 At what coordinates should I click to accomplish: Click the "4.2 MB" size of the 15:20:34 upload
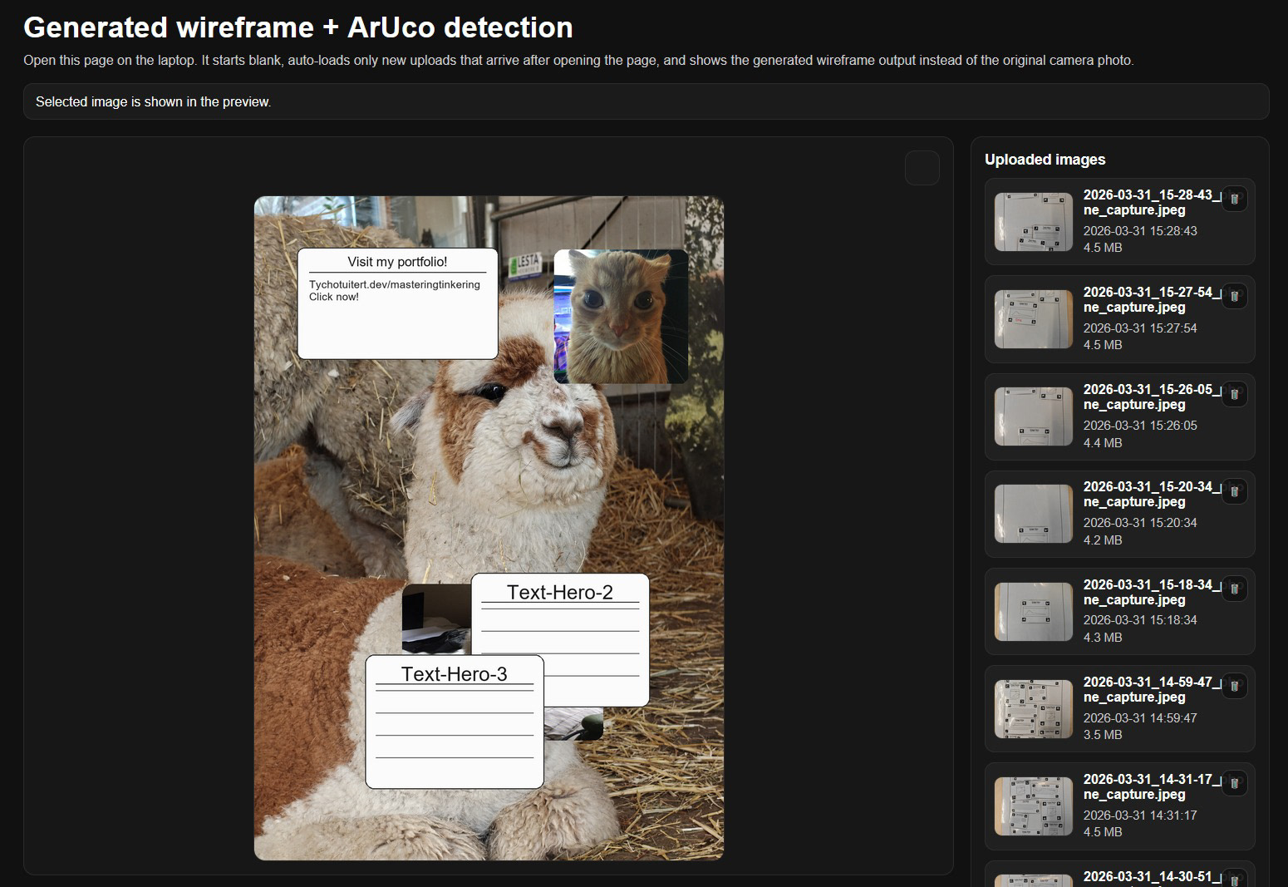(1103, 540)
